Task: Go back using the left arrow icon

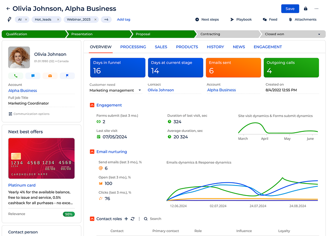Action: [8, 8]
